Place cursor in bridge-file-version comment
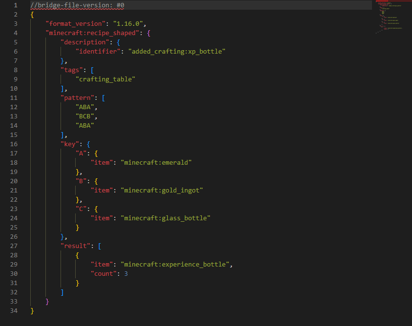Viewport: 412px width, 326px height. pos(73,5)
